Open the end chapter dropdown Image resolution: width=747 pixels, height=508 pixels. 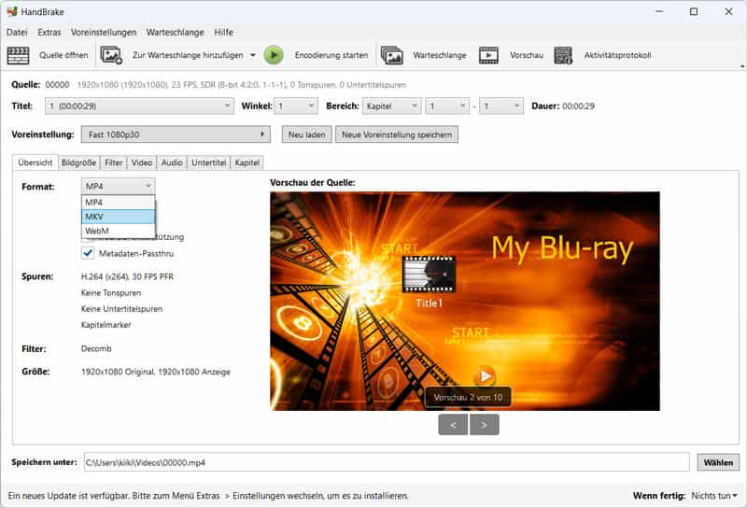click(x=501, y=106)
